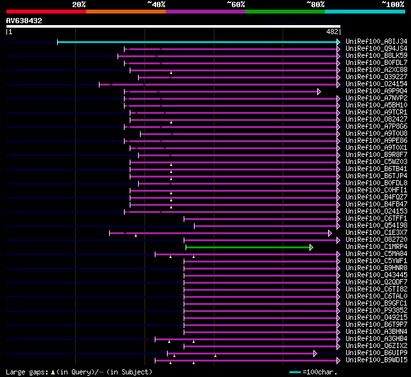Click the UniRef100_A9T0X1 label
Image resolution: width=411 pixels, height=377 pixels.
click(376, 148)
